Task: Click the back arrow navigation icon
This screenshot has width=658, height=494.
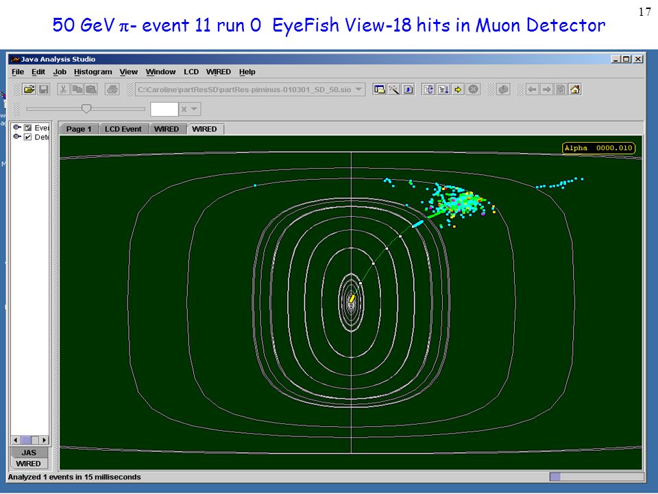Action: click(x=532, y=89)
